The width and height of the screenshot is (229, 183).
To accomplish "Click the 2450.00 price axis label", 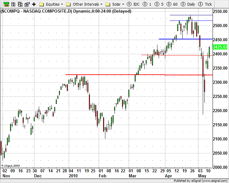I will pos(220,40).
